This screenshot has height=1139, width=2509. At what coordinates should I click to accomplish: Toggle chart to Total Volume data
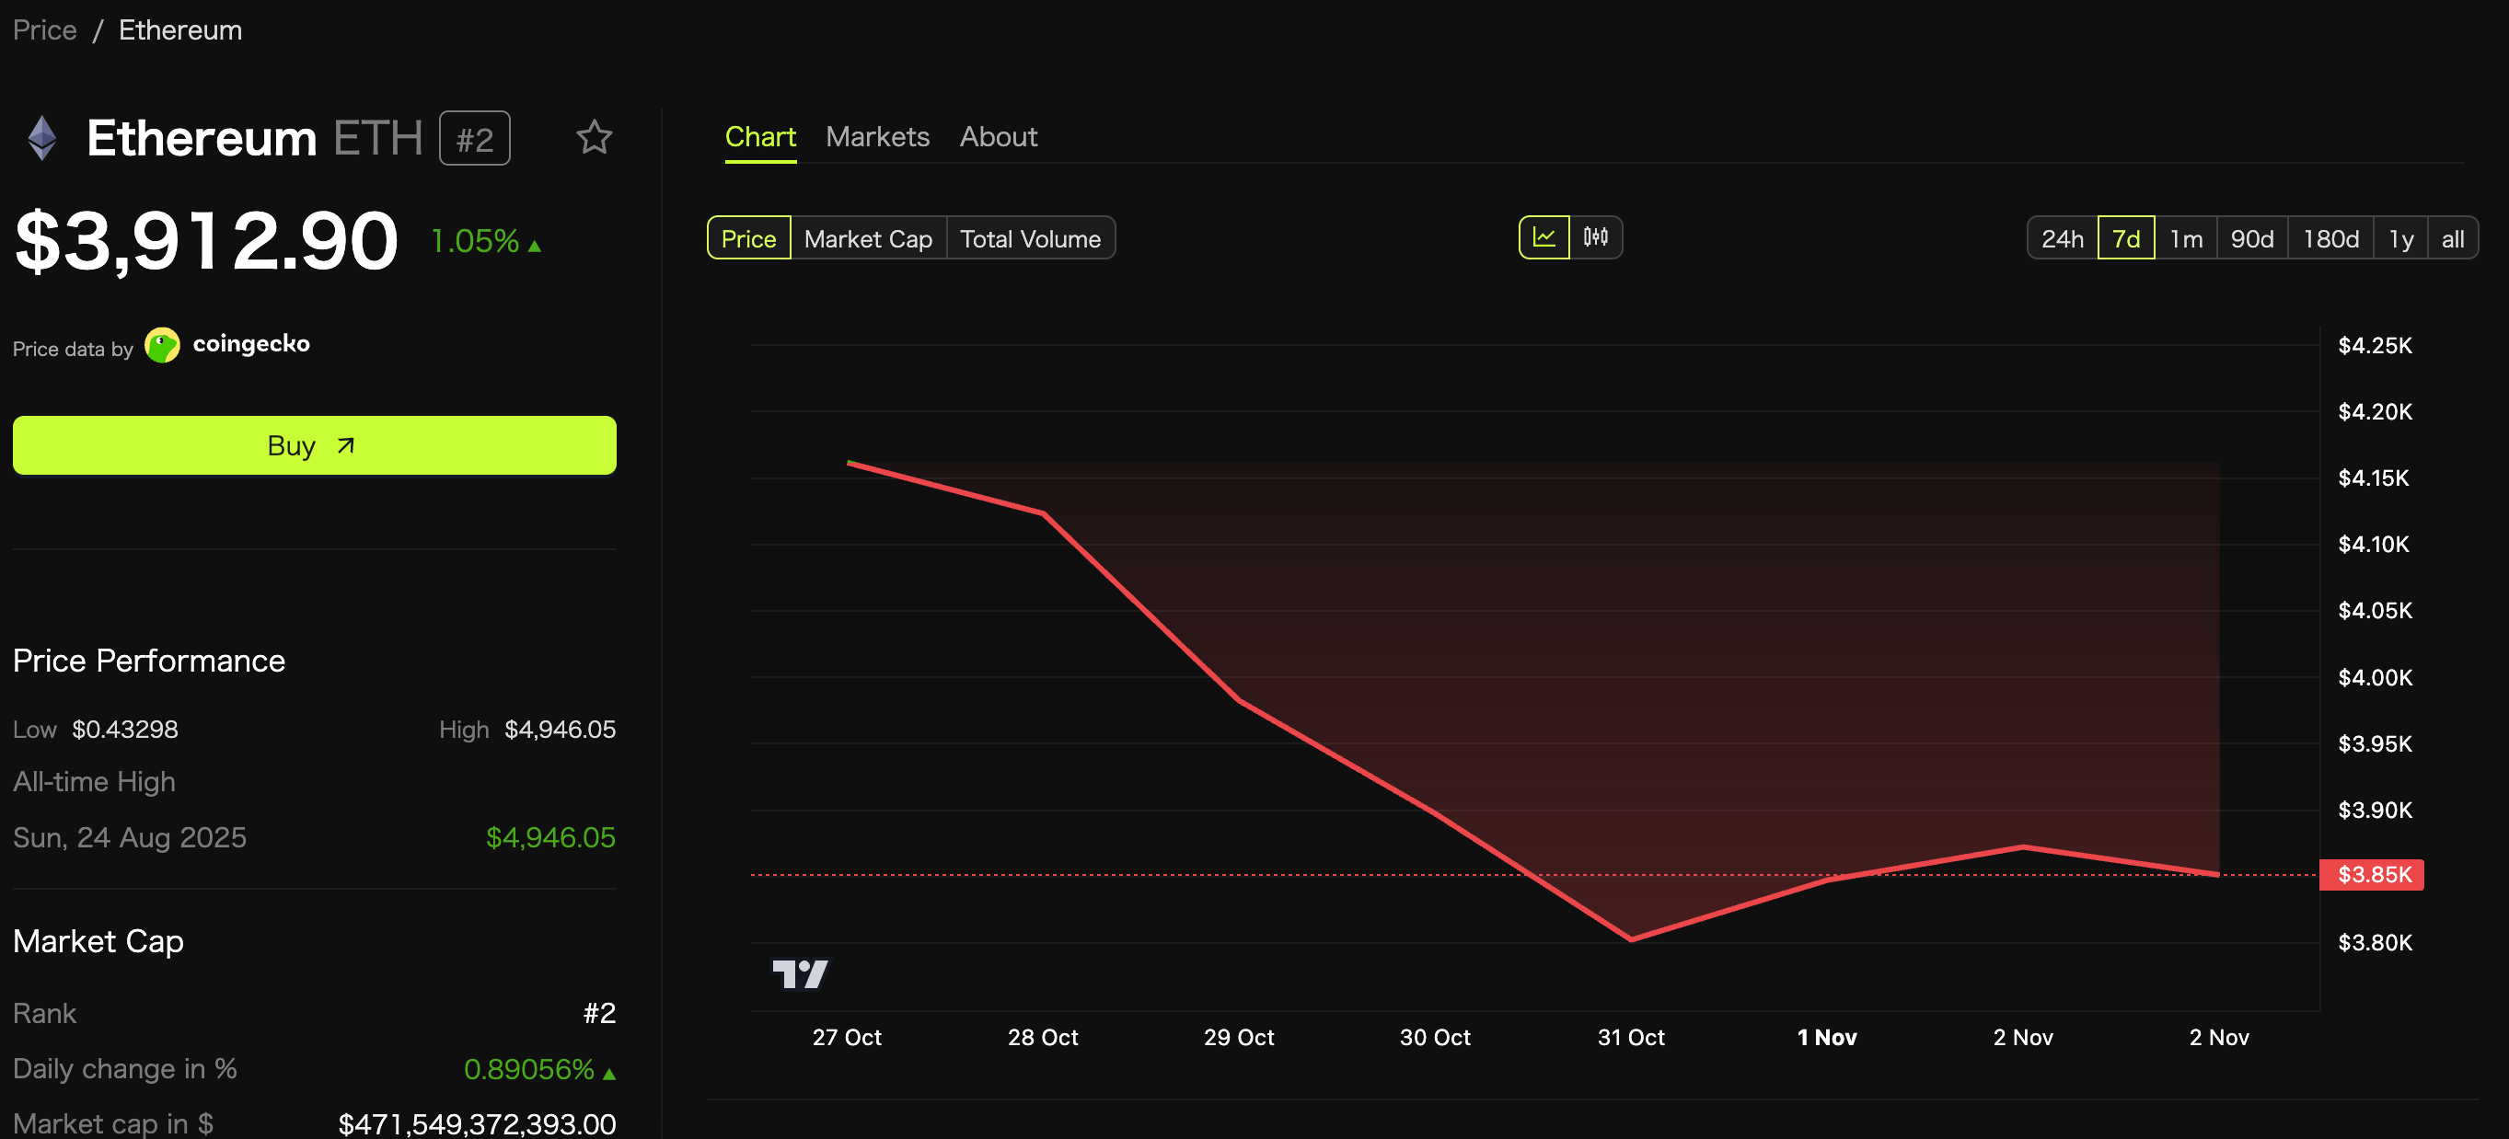point(1030,238)
